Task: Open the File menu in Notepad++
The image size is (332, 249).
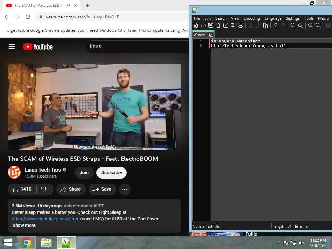Action: point(197,18)
